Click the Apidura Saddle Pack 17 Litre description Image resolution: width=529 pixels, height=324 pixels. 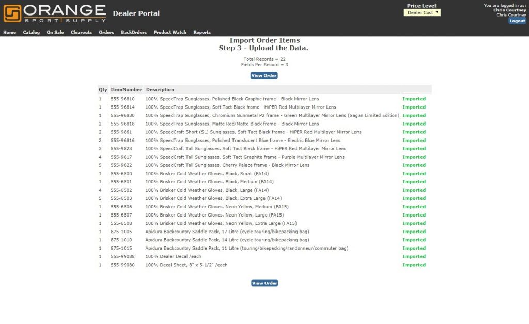coord(227,232)
